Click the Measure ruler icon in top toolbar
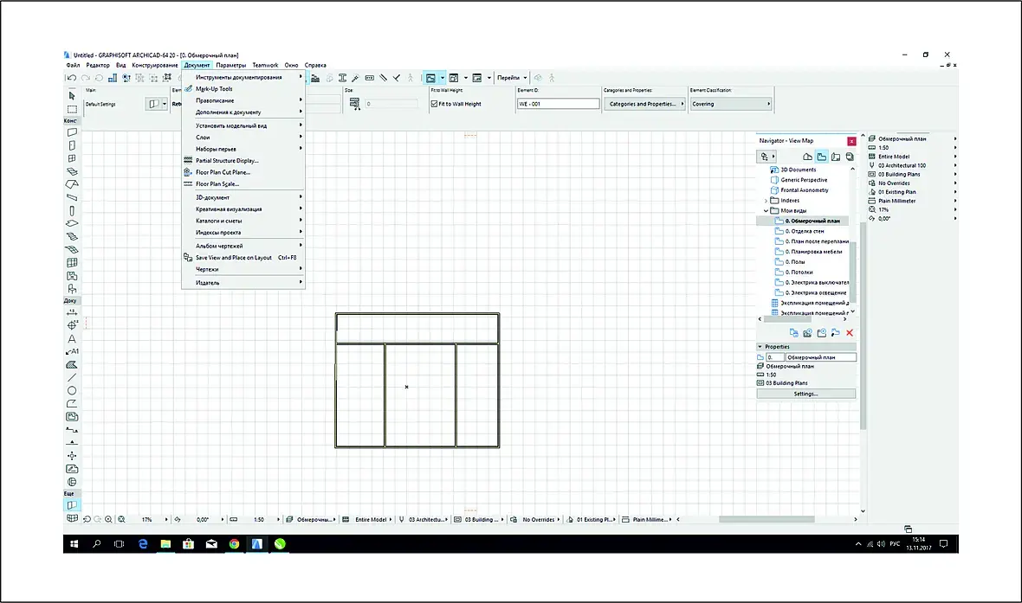Image resolution: width=1022 pixels, height=603 pixels. (370, 78)
